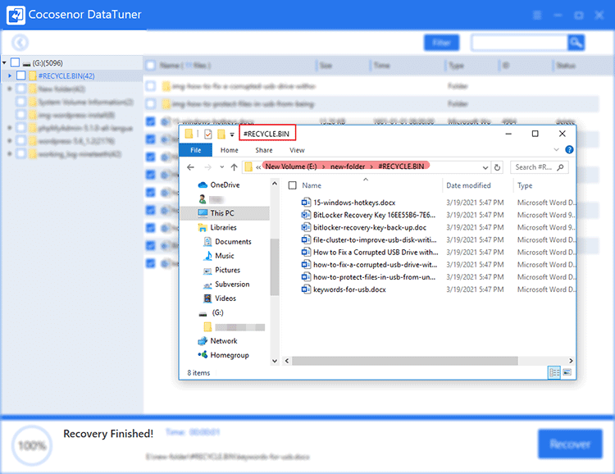The width and height of the screenshot is (615, 474).
Task: Click the breadcrumb overflow chevrons in address bar
Action: pyautogui.click(x=258, y=167)
